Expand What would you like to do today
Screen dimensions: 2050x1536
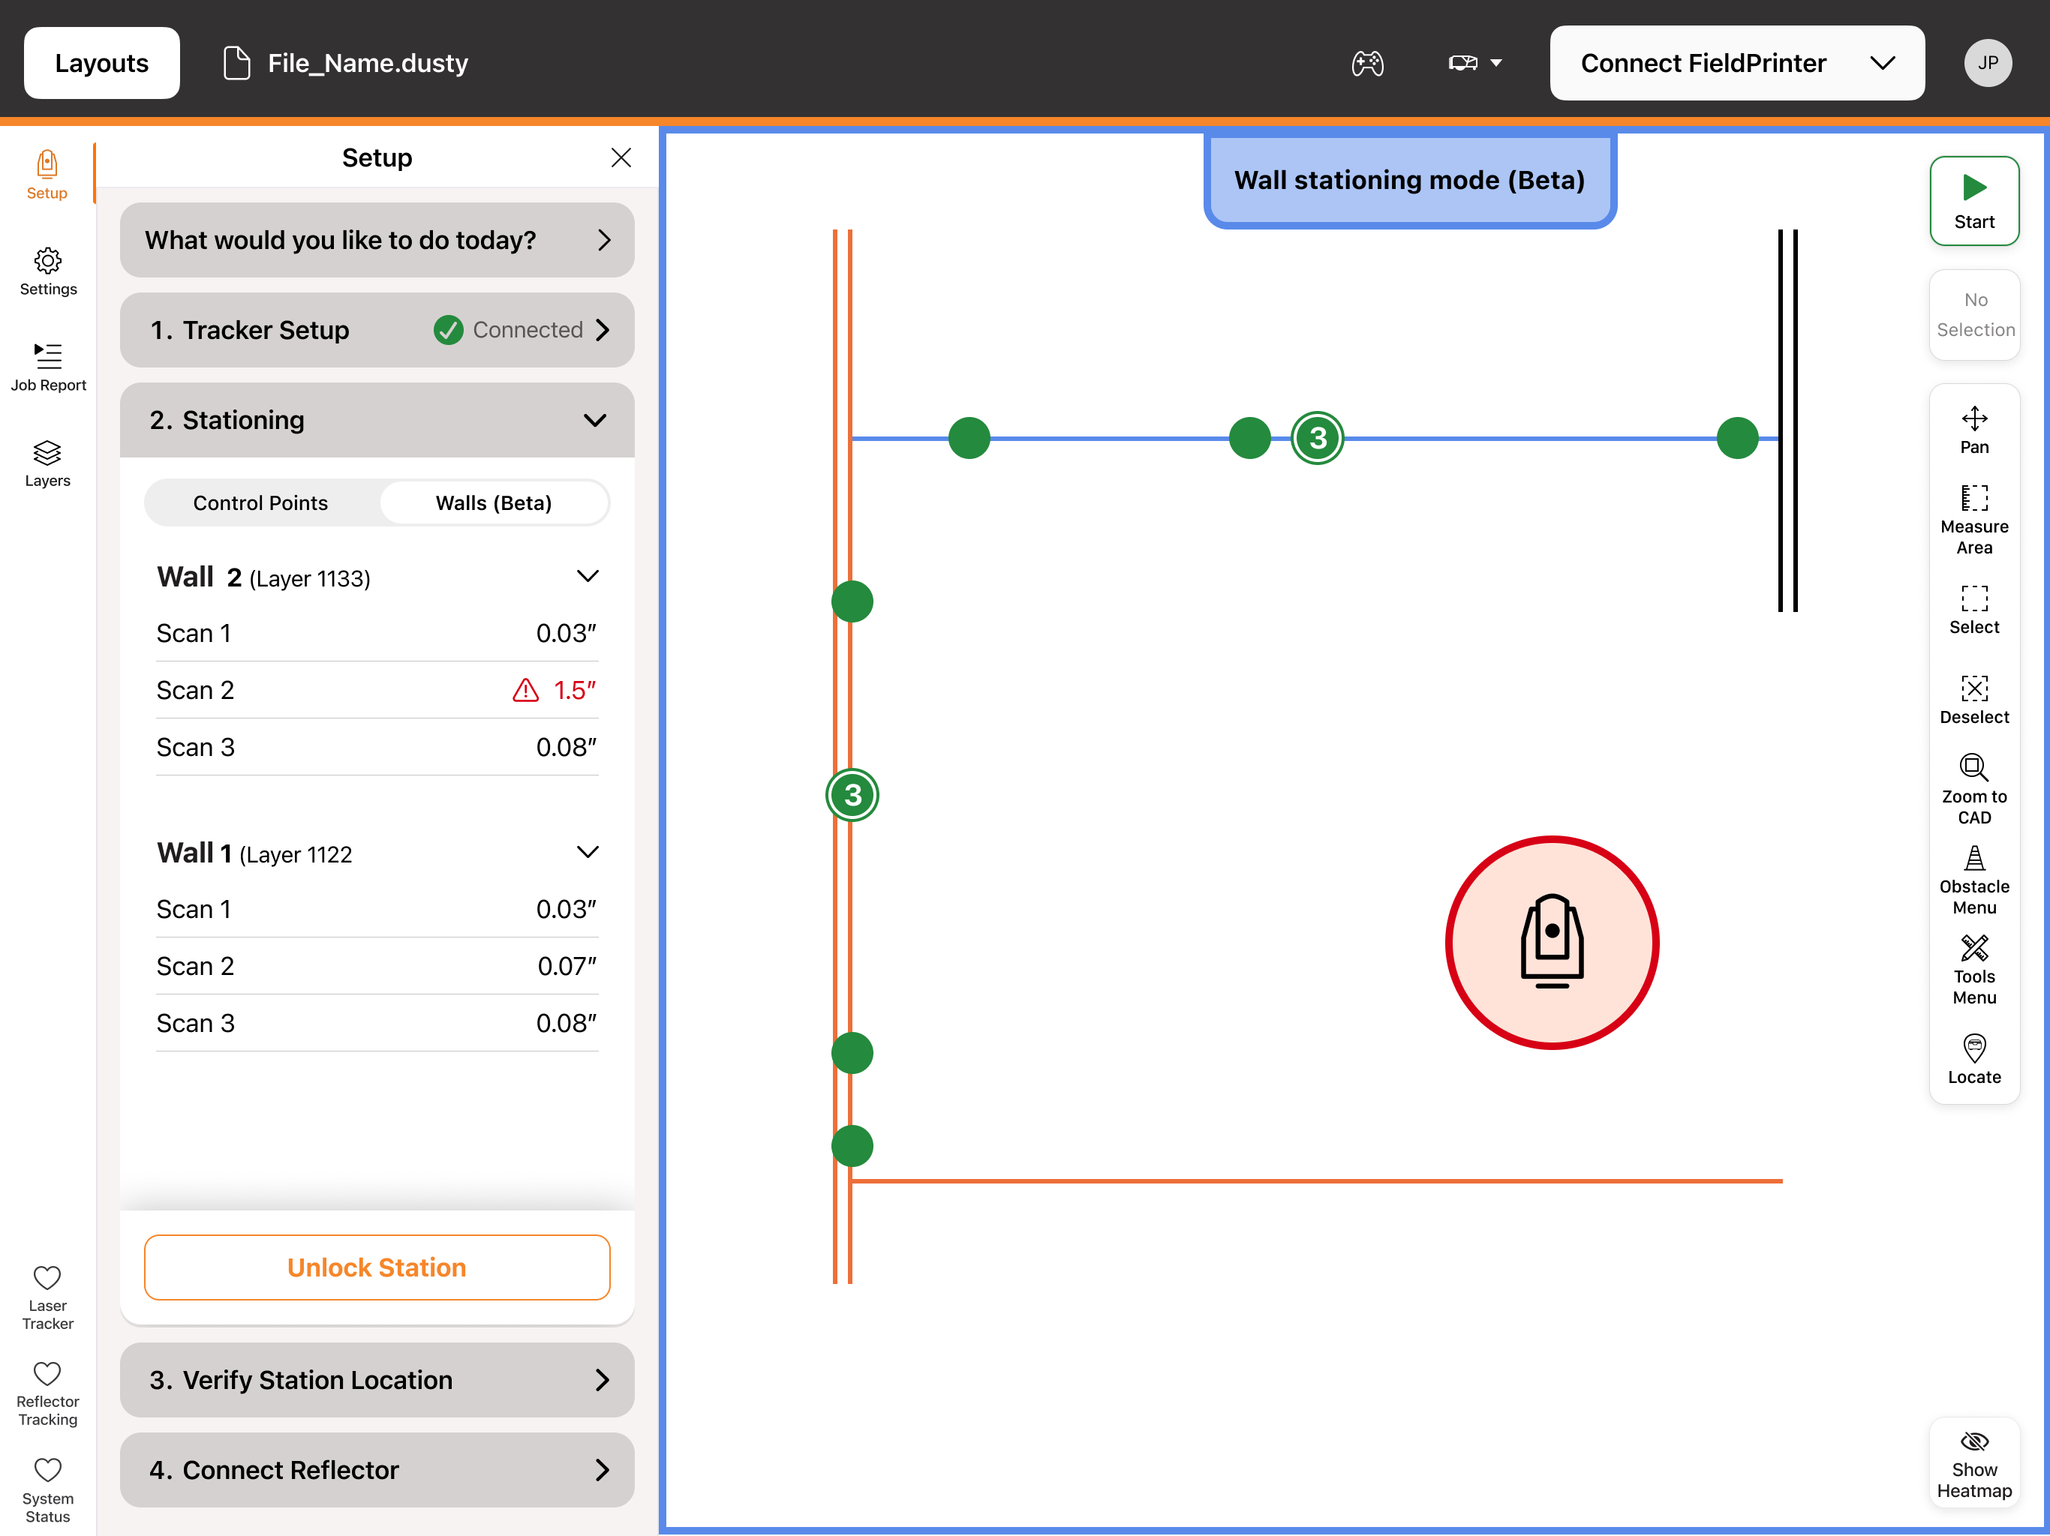coord(377,240)
